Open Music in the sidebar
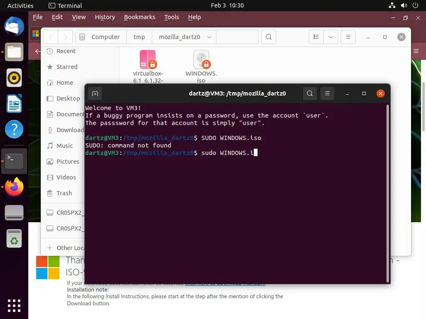 click(x=64, y=146)
